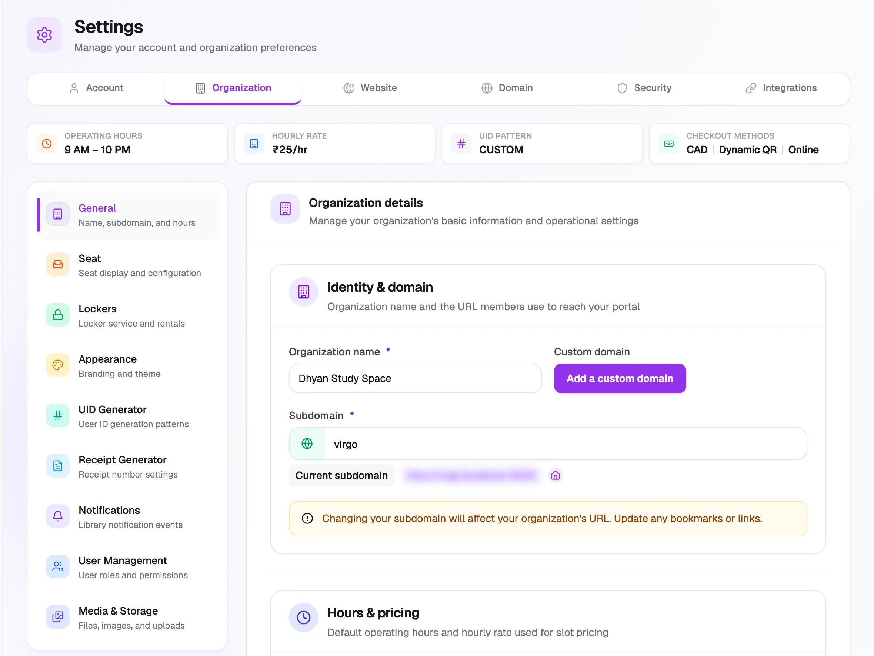
Task: Click the '₹25/hr' hourly rate value
Action: tap(290, 150)
